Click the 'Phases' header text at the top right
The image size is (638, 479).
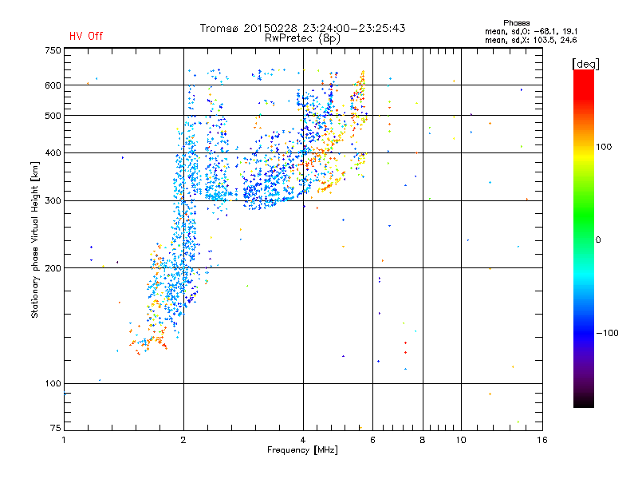(x=516, y=23)
